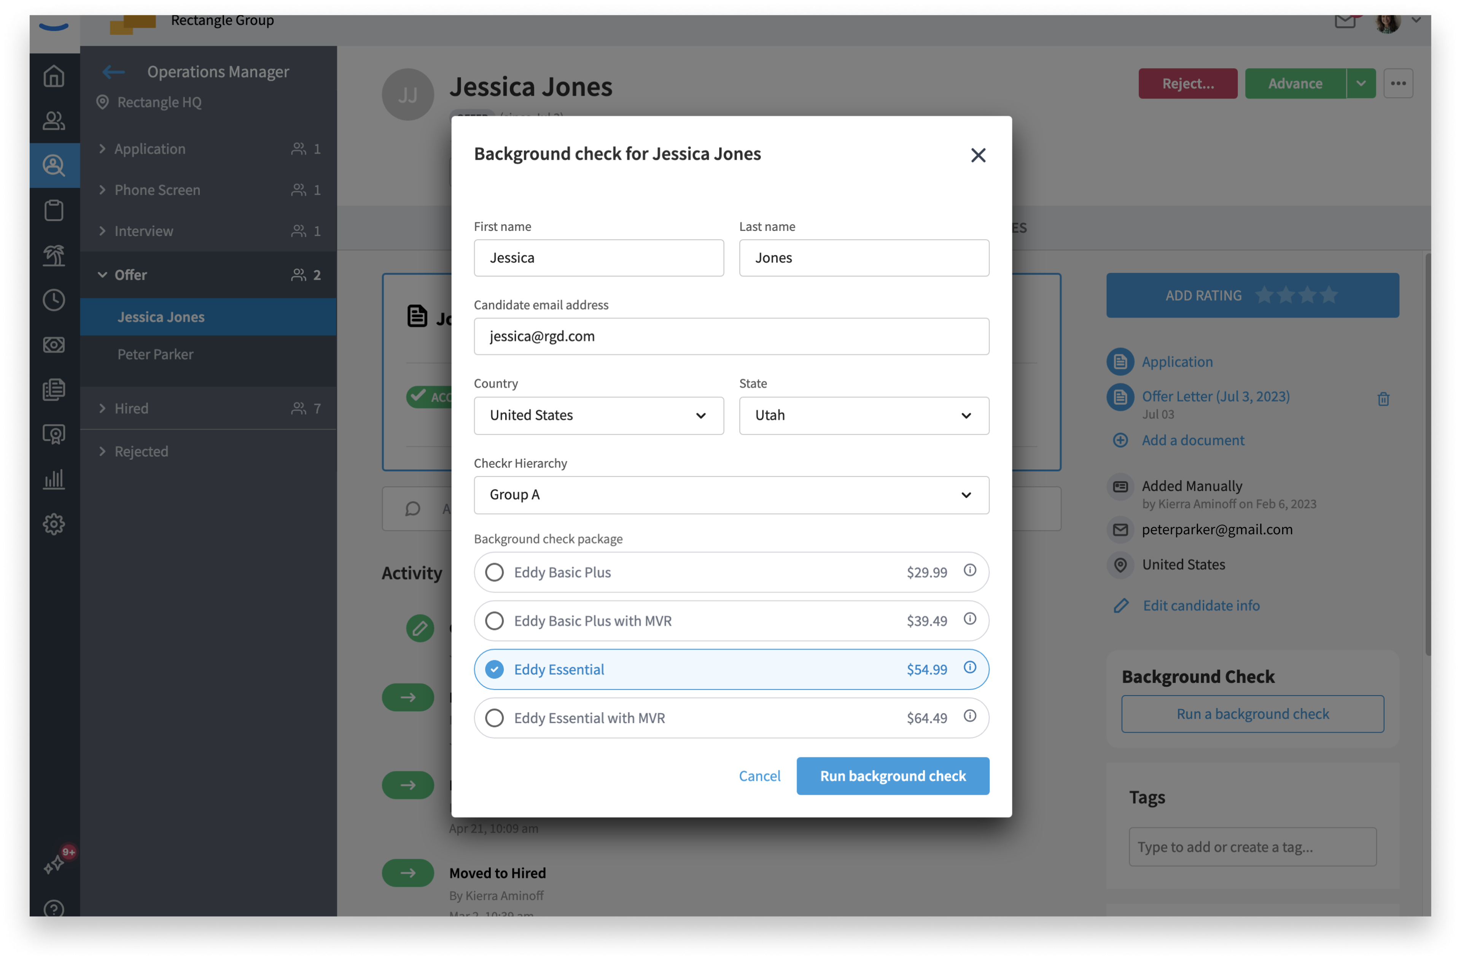The image size is (1461, 961).
Task: Open the Time Off palm tree icon
Action: pos(54,255)
